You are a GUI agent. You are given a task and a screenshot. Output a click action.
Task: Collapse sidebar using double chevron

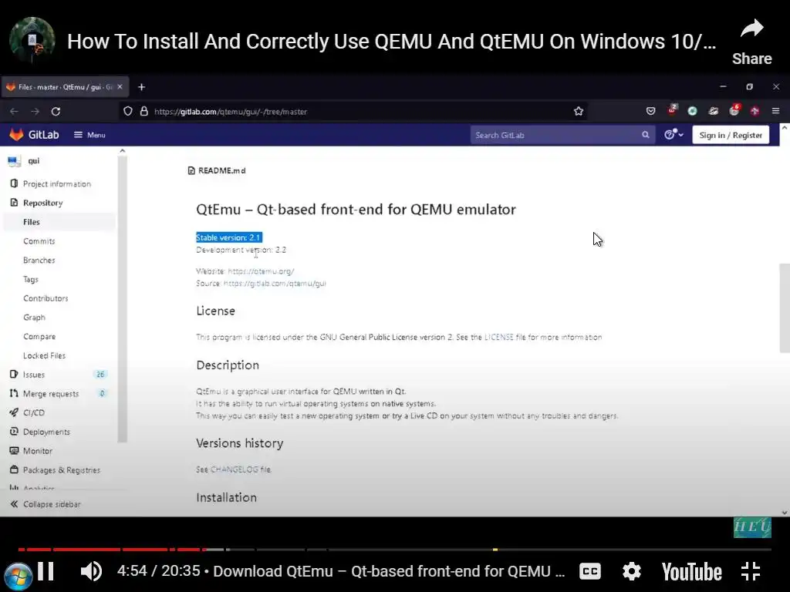(14, 504)
